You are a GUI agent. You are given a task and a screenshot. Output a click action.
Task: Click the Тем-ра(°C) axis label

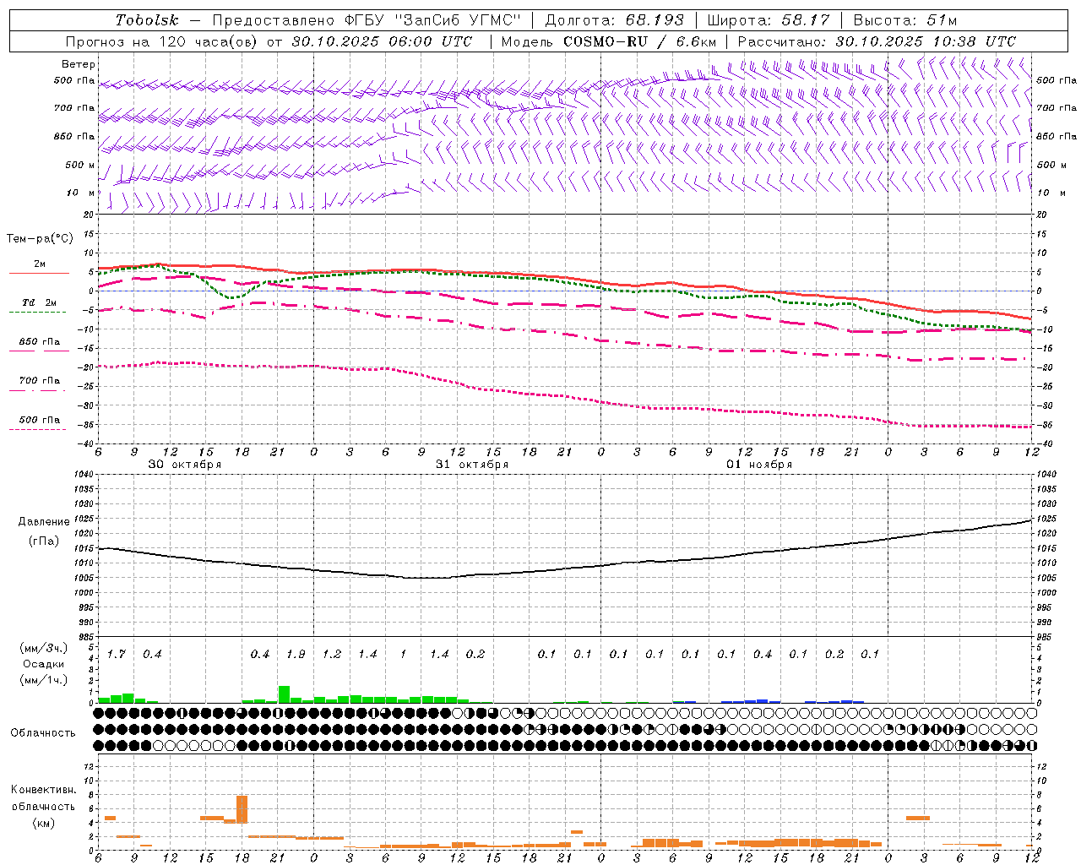pos(40,239)
